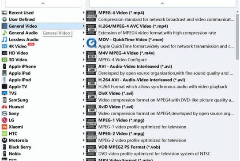Click the 4K Video icon
Image resolution: width=240 pixels, height=161 pixels.
coord(4,46)
